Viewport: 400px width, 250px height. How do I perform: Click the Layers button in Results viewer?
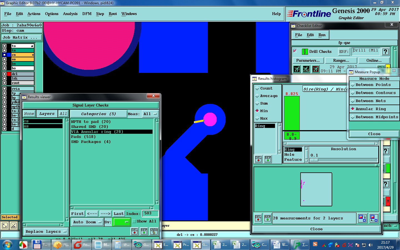(47, 113)
